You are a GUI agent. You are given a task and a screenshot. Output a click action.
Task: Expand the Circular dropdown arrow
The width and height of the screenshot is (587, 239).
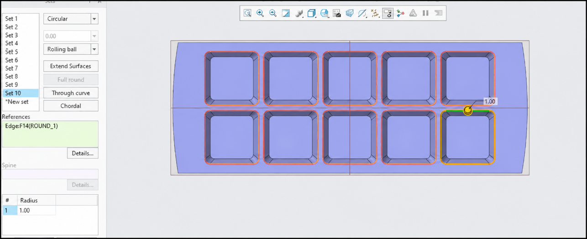click(94, 19)
